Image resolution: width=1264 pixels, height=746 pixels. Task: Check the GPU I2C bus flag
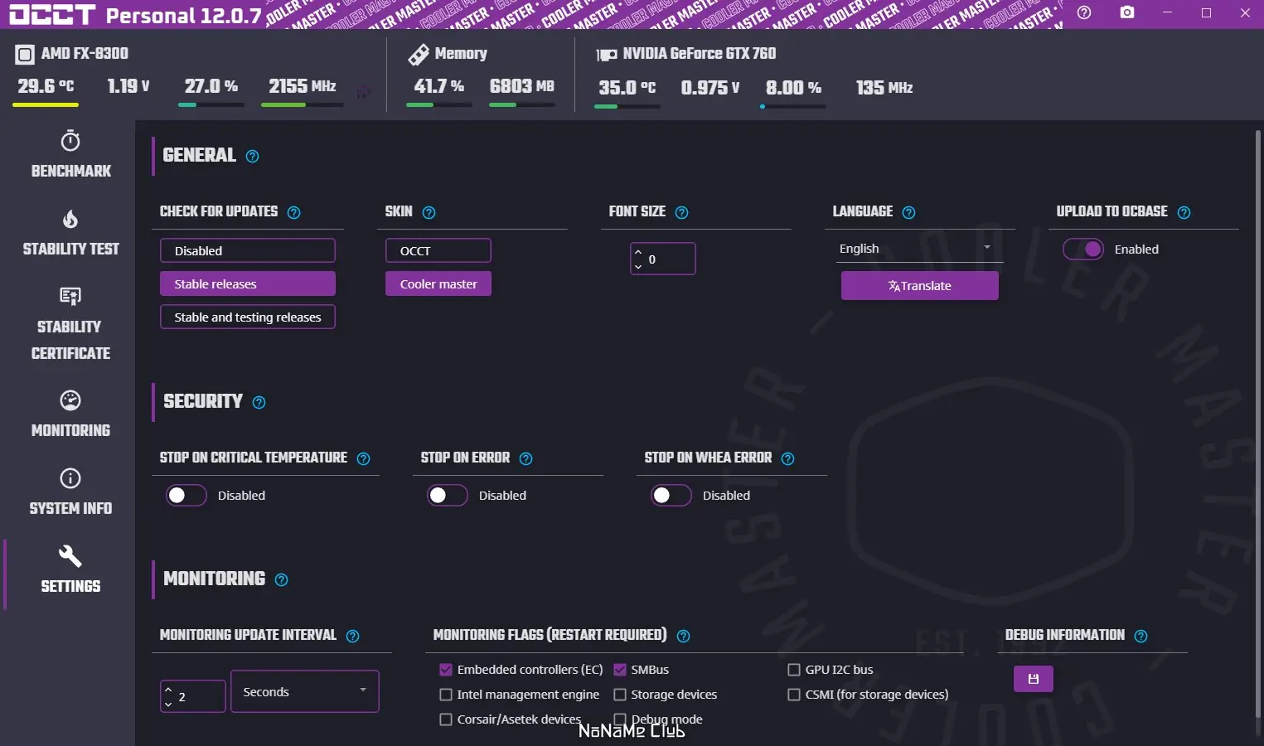point(794,670)
